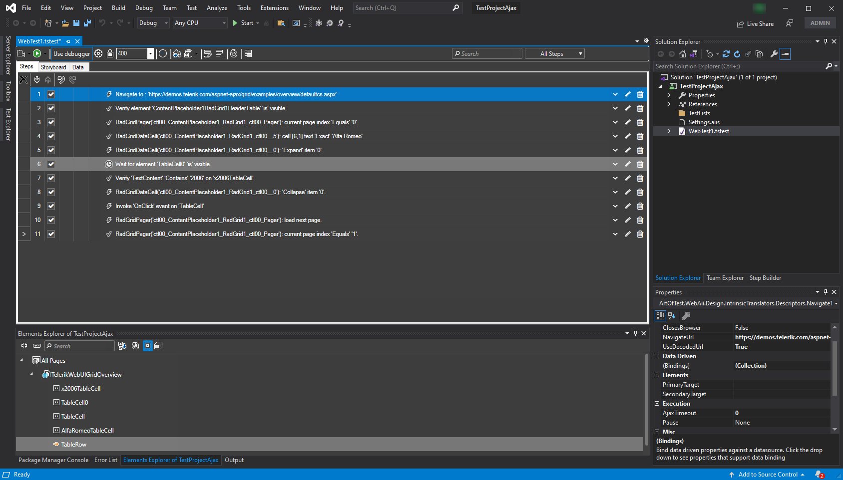Screen dimensions: 843x480
Task: Click the Elements Explorer search field
Action: 80,346
